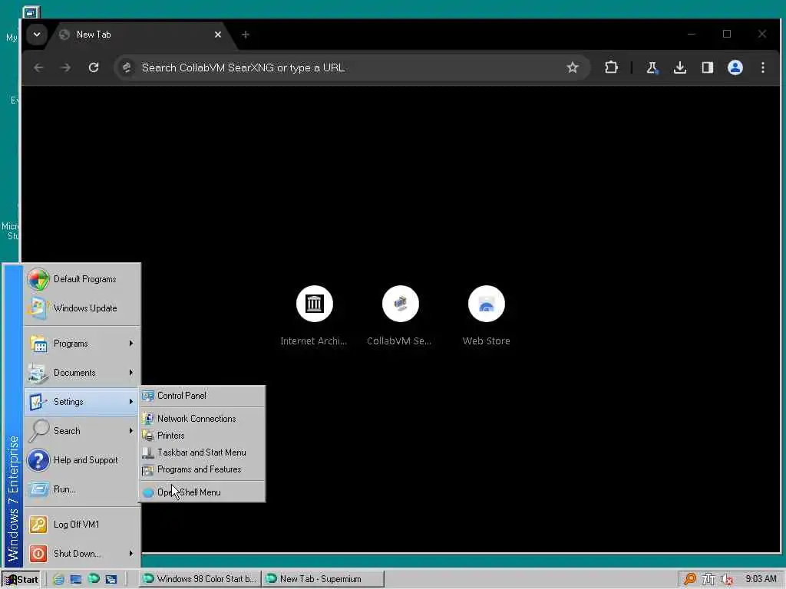The width and height of the screenshot is (786, 589).
Task: Open window switcher quick launch icon
Action: click(x=111, y=580)
